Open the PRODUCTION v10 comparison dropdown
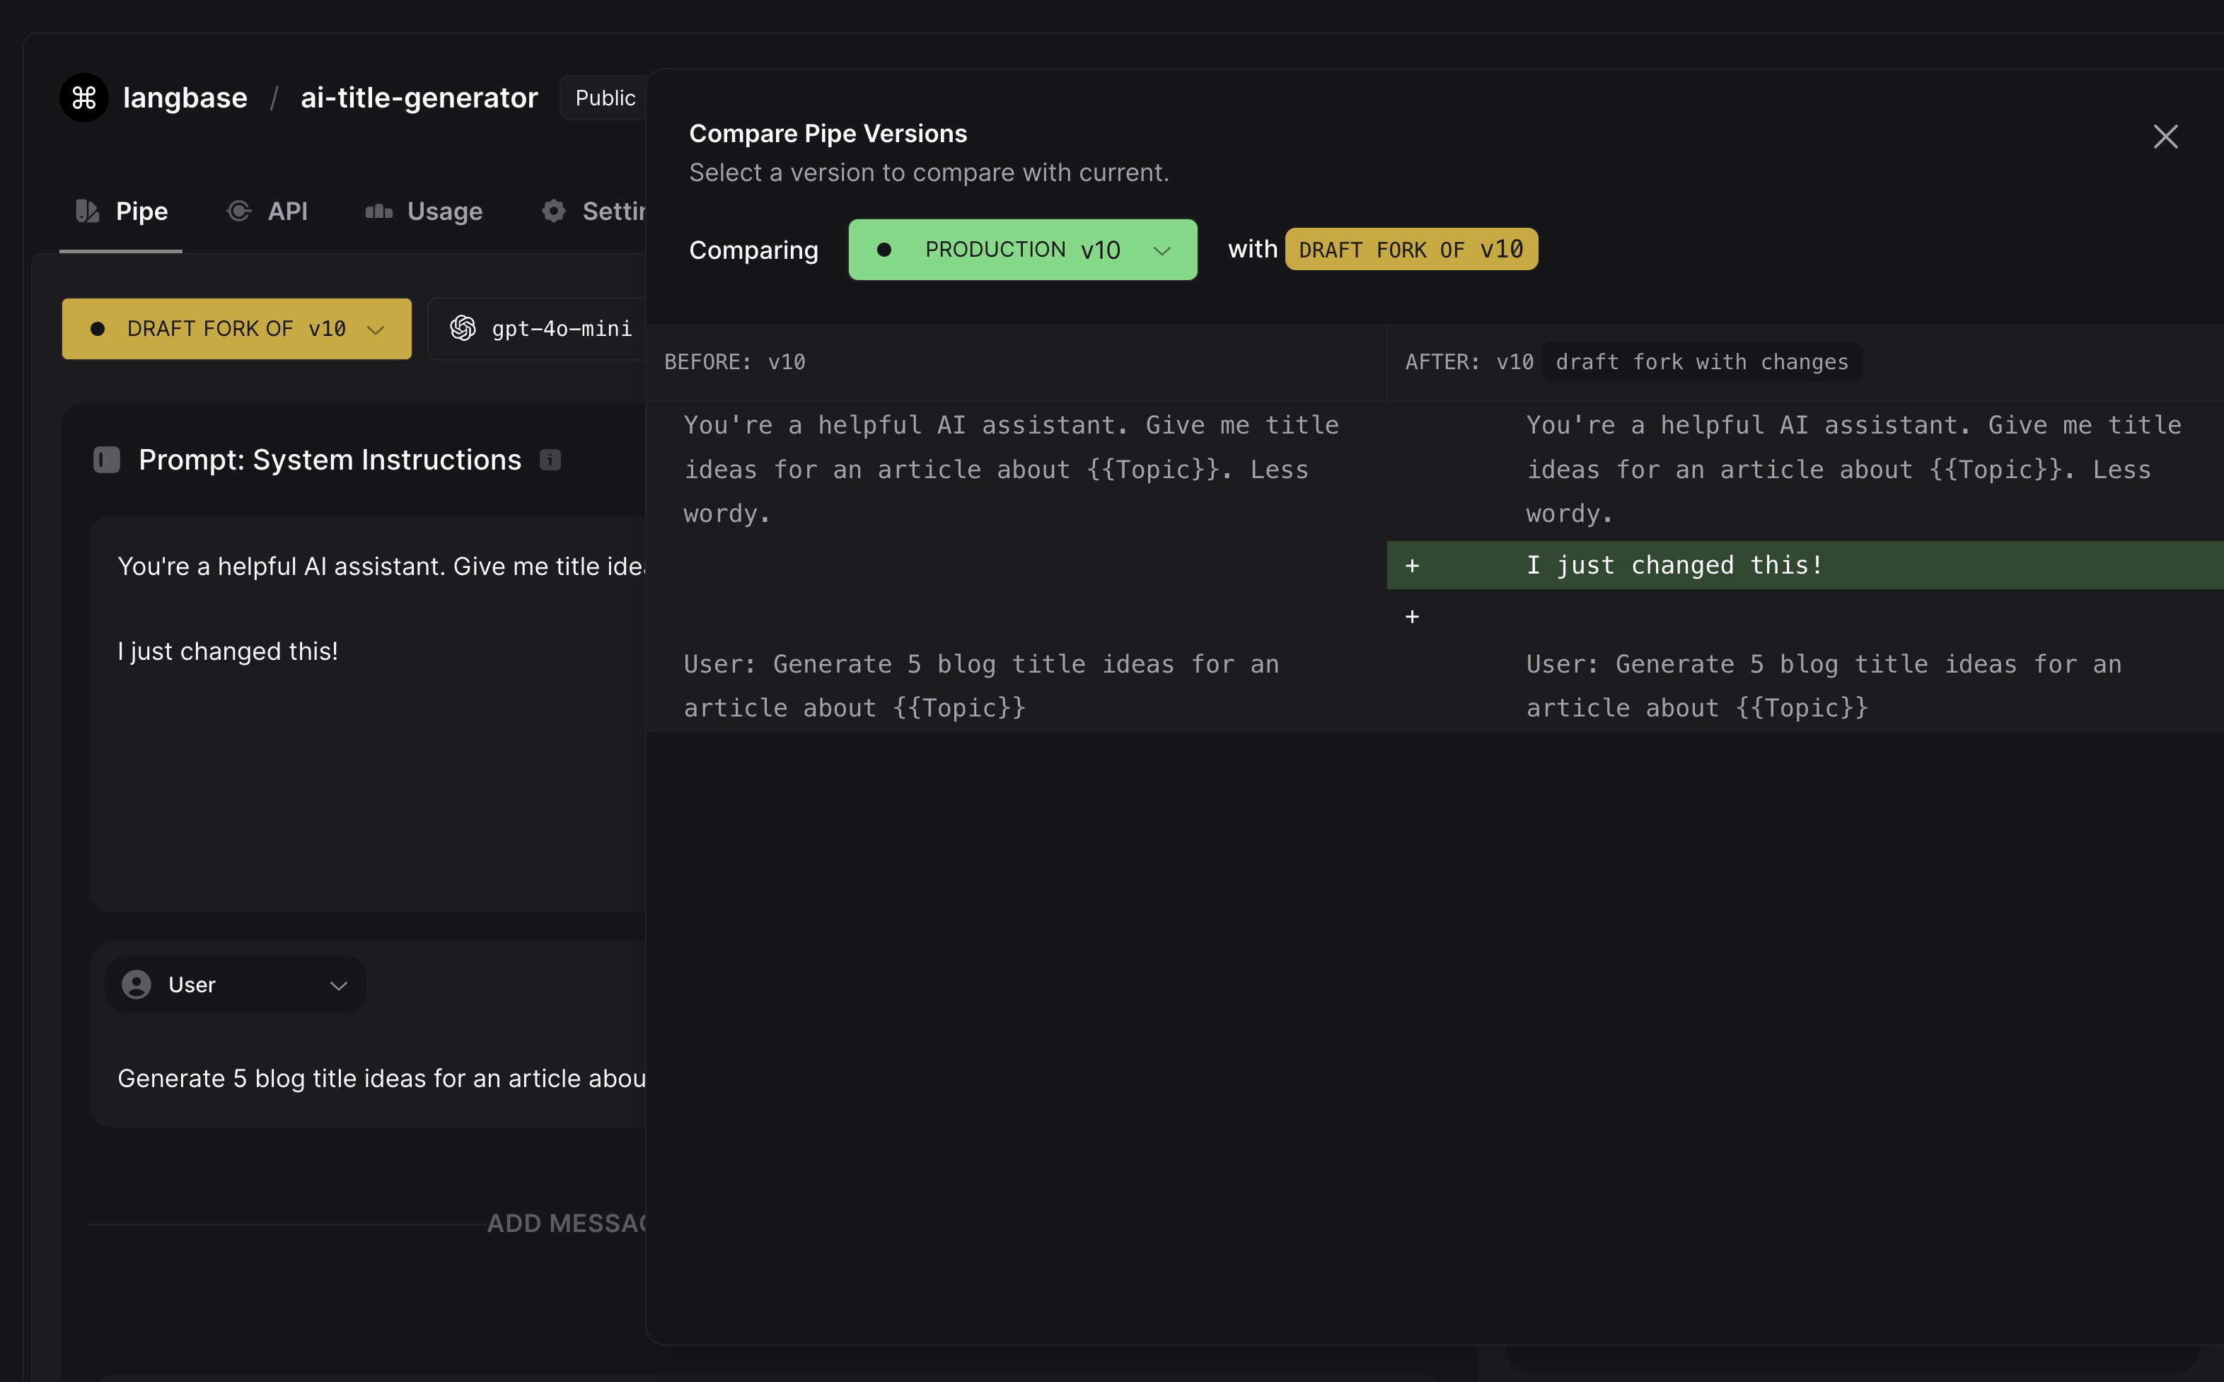This screenshot has width=2224, height=1382. click(1022, 250)
